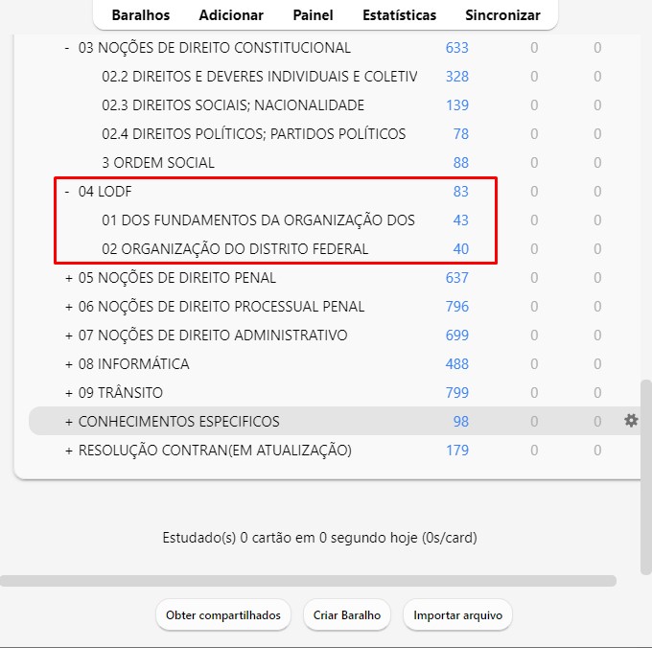Viewport: 652px width, 648px height.
Task: Click new-card count 83 for LODF
Action: coord(461,191)
